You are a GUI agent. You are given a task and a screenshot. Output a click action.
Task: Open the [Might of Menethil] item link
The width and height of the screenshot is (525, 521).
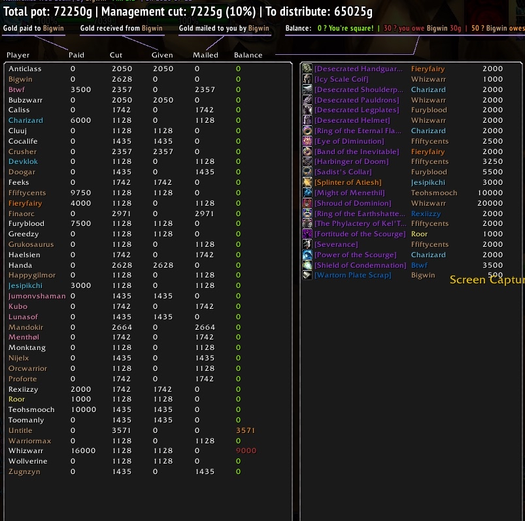tap(350, 193)
